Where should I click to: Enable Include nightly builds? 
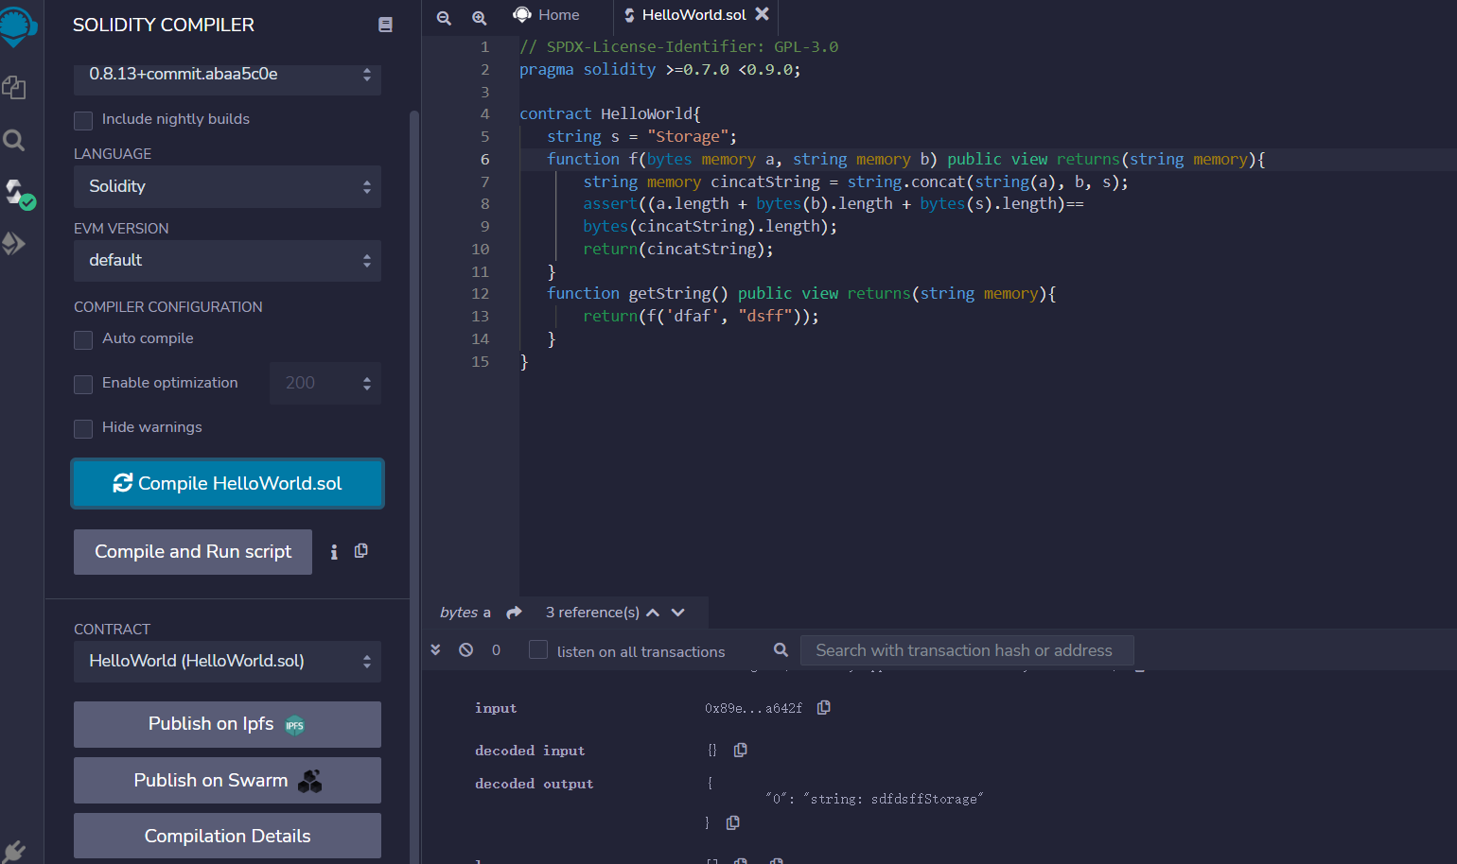[83, 120]
